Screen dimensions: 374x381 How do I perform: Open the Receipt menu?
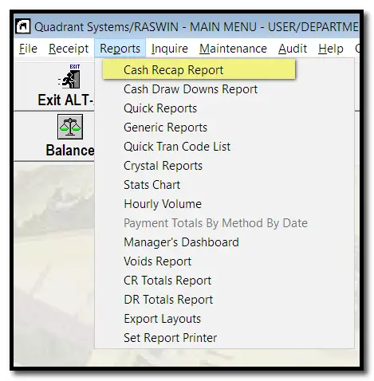(69, 49)
